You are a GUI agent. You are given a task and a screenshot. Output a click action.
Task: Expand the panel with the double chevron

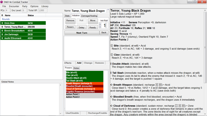click(x=108, y=9)
